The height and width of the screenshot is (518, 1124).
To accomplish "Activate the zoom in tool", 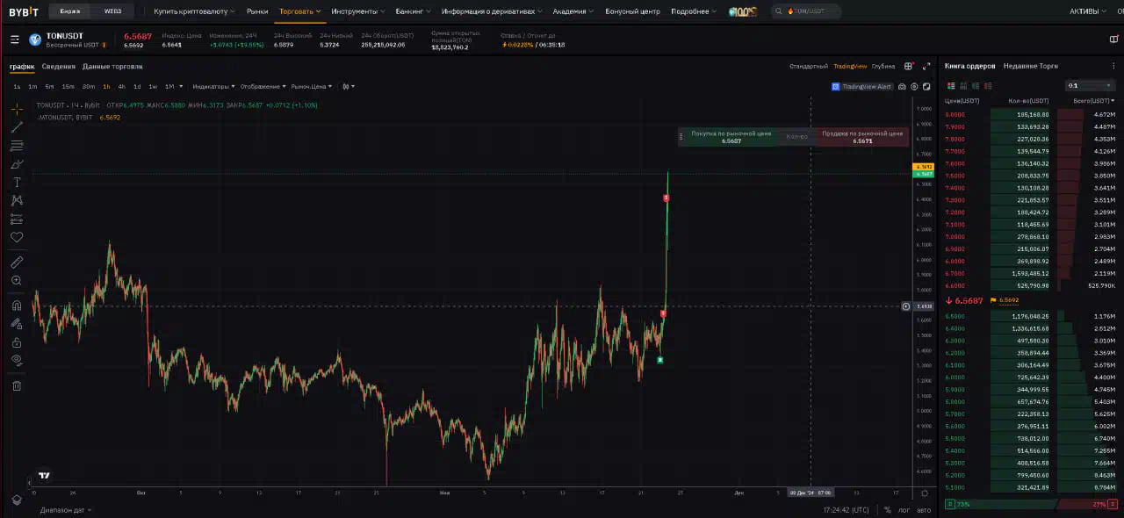I will tap(17, 281).
